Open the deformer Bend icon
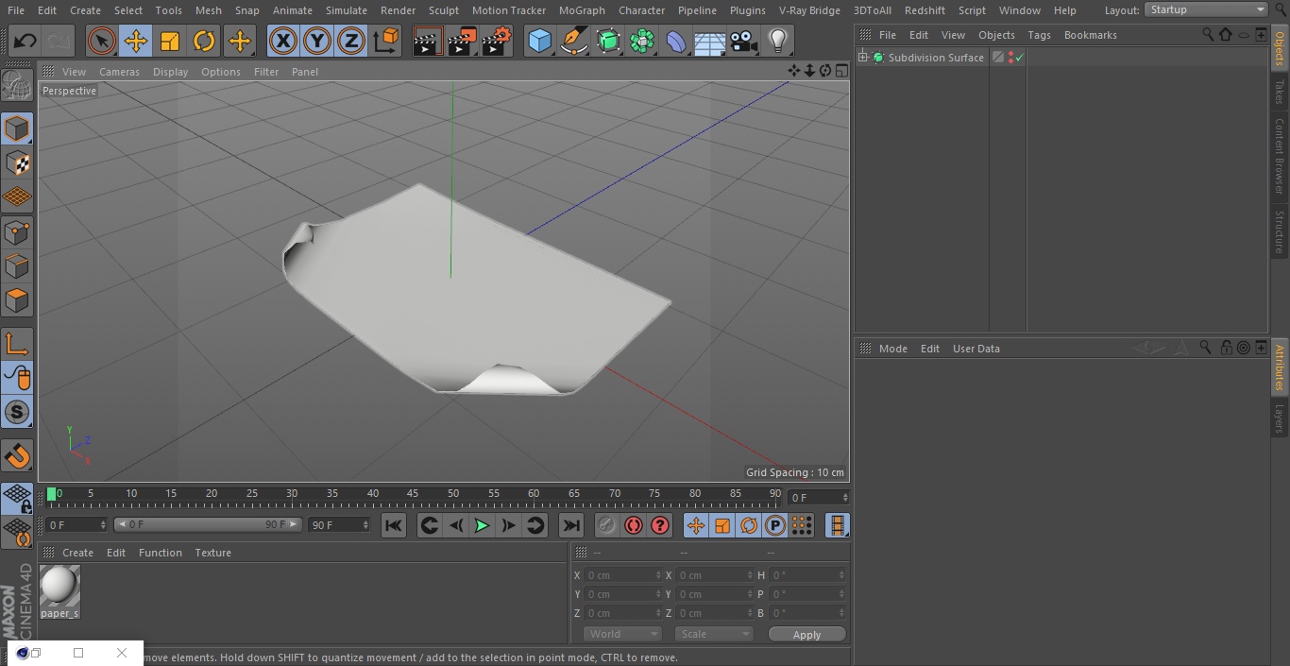Screen dimensions: 1290x666 pyautogui.click(x=676, y=41)
